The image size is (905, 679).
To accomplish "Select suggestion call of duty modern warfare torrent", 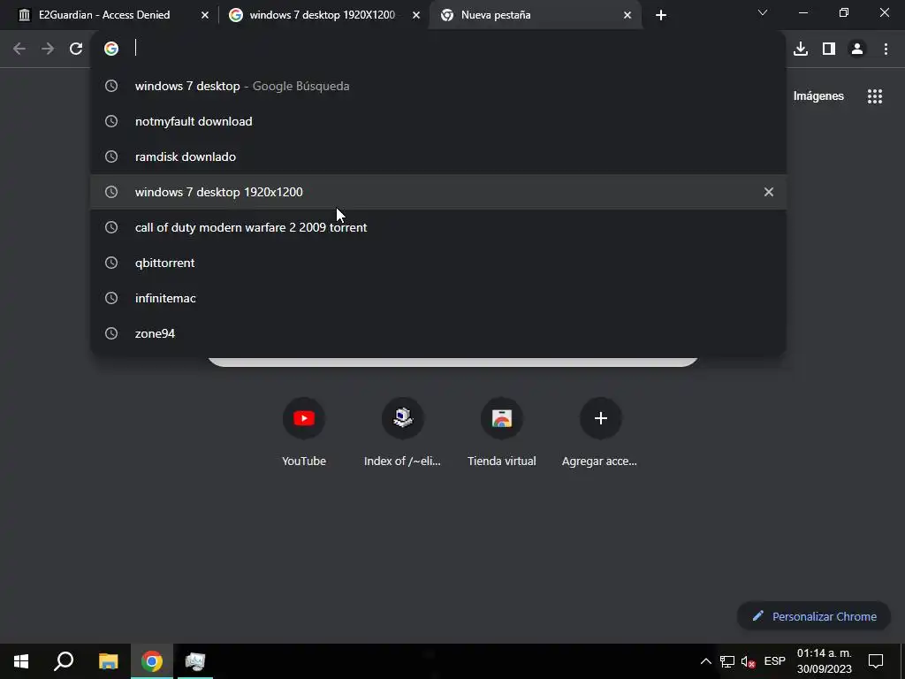I will coord(438,227).
